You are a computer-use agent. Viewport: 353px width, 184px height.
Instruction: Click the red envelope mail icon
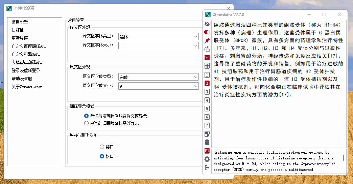coord(207,57)
